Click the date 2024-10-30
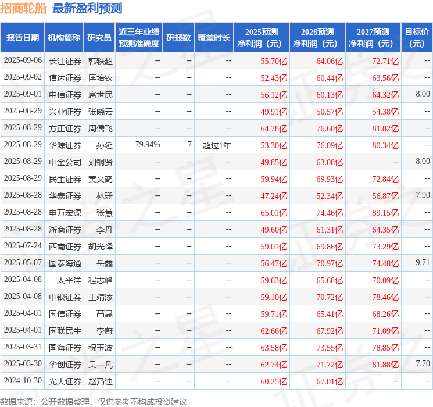 pyautogui.click(x=23, y=380)
